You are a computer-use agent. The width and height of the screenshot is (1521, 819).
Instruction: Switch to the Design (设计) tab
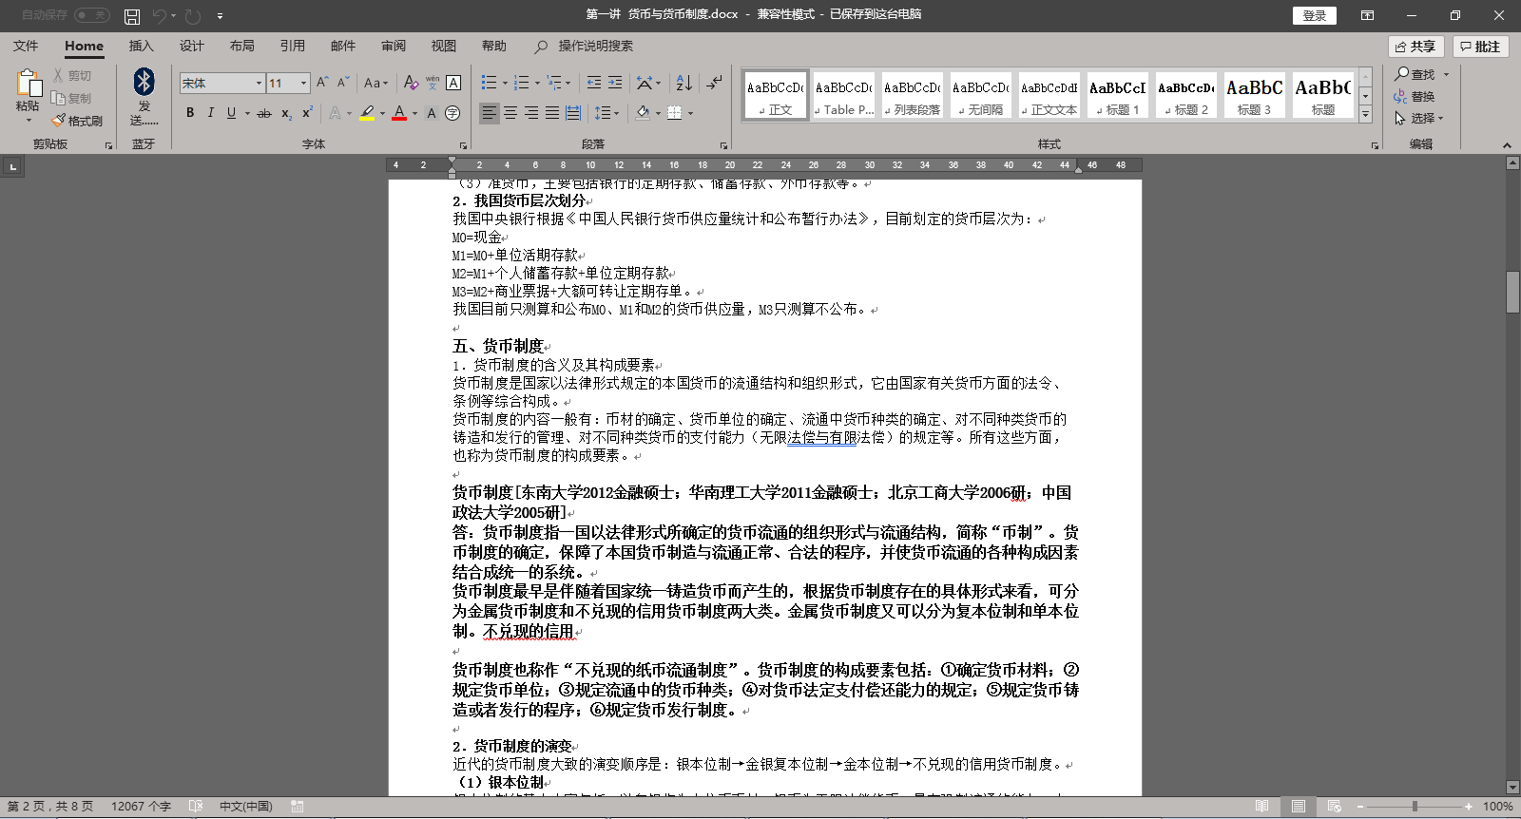(191, 46)
